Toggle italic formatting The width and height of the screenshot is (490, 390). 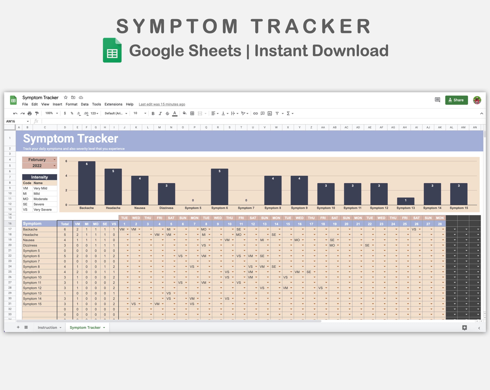pos(160,113)
